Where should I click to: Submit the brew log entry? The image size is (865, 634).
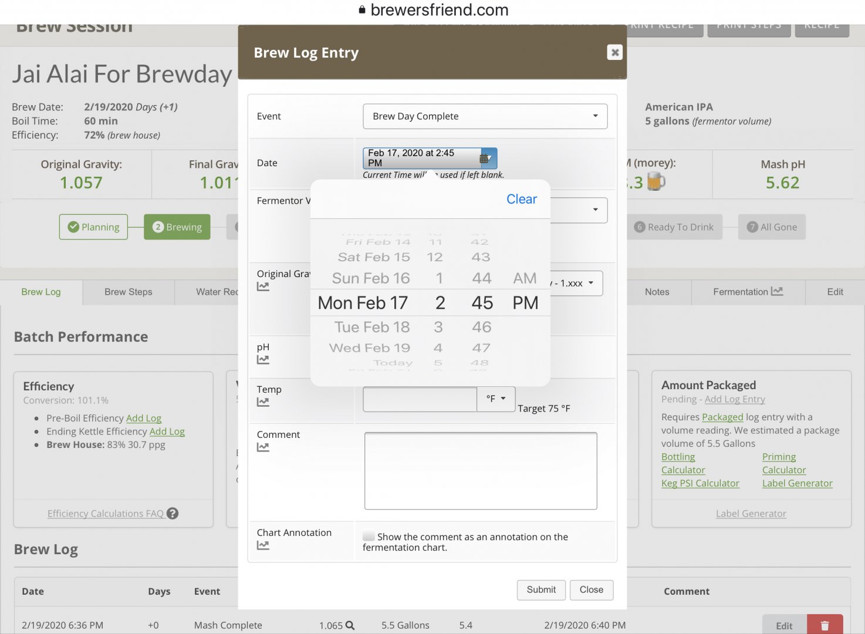click(x=541, y=590)
